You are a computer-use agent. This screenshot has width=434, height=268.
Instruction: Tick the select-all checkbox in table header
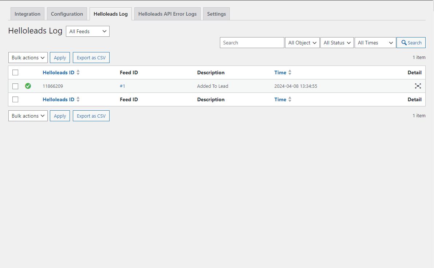click(15, 72)
